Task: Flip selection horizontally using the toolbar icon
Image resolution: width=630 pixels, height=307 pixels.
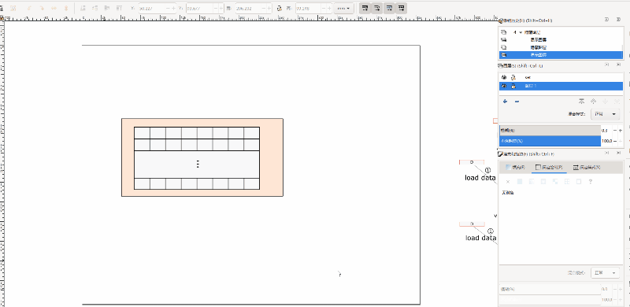Action: (54, 8)
